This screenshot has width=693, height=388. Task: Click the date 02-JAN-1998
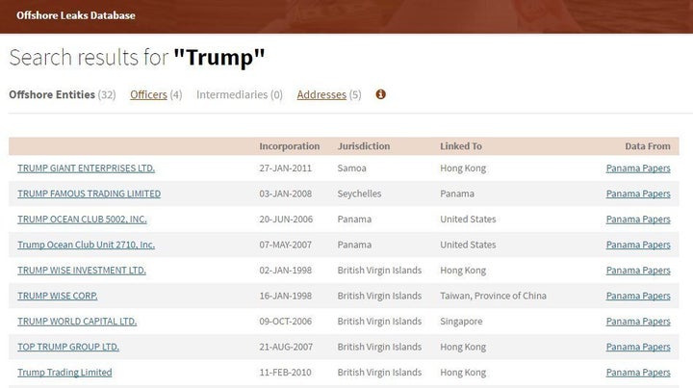point(286,271)
